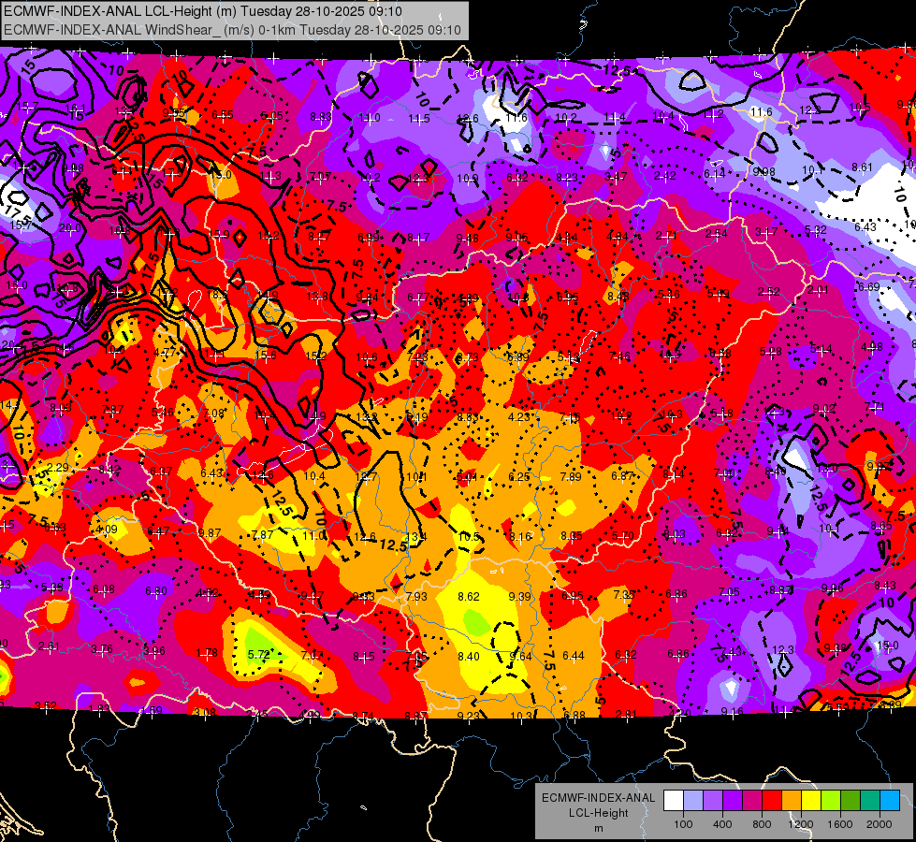Click the LCL-Height title line at top
This screenshot has width=916, height=842.
203,11
